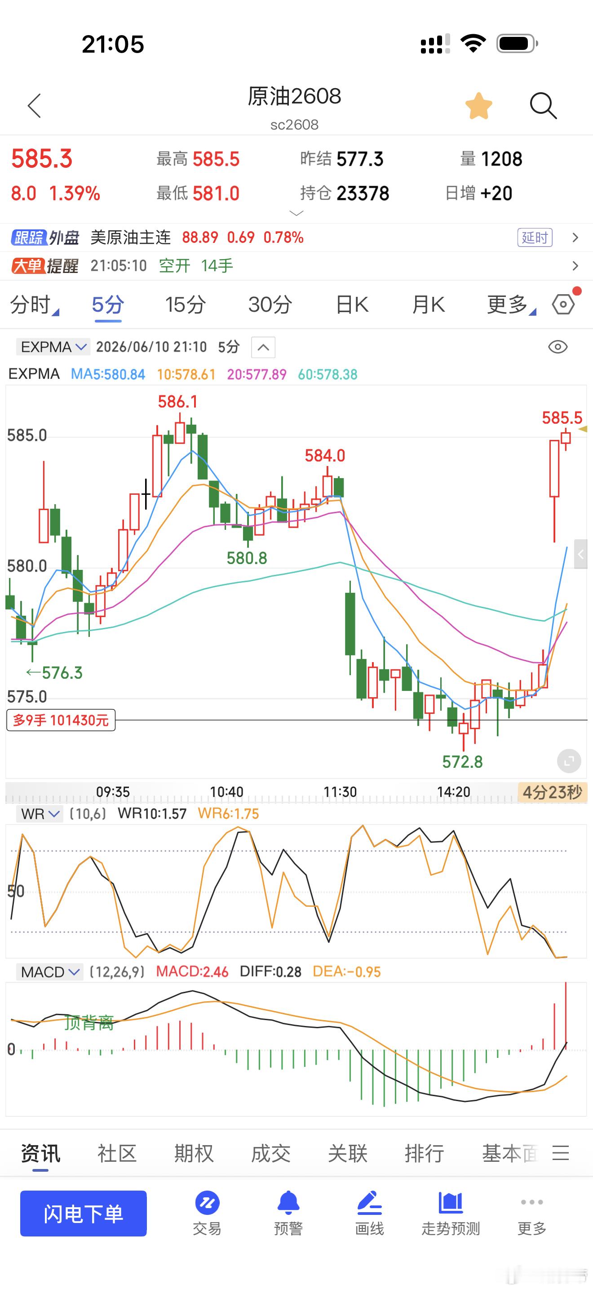Open 预警 alert bell icon
The width and height of the screenshot is (593, 1290).
click(288, 1214)
